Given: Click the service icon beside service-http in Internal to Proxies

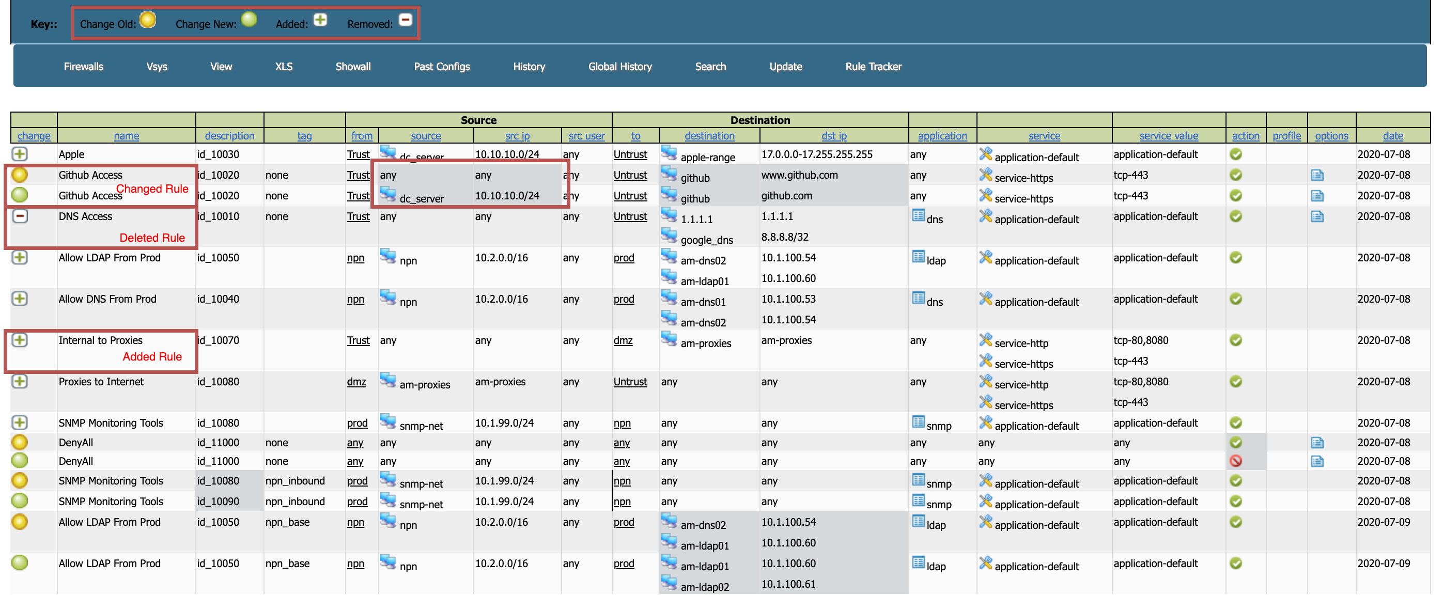Looking at the screenshot, I should [985, 340].
